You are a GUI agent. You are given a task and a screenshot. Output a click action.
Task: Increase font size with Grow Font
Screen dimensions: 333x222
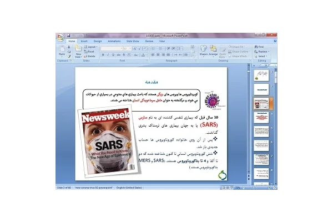135,49
